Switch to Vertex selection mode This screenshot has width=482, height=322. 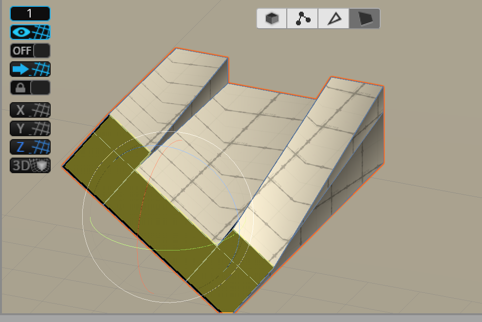point(302,18)
